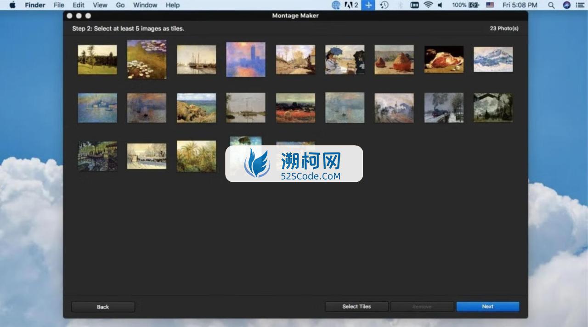Screen dimensions: 588x327
Task: Proceed with the blue Next button
Action: pos(488,306)
